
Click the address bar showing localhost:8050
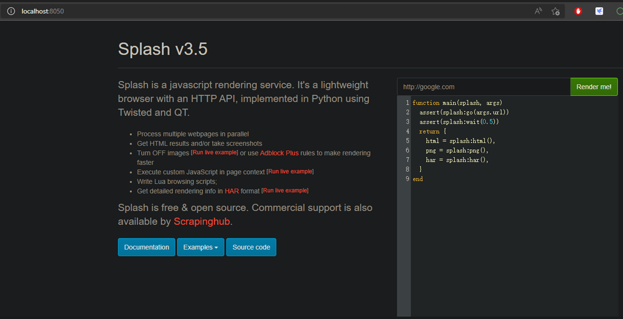[42, 11]
